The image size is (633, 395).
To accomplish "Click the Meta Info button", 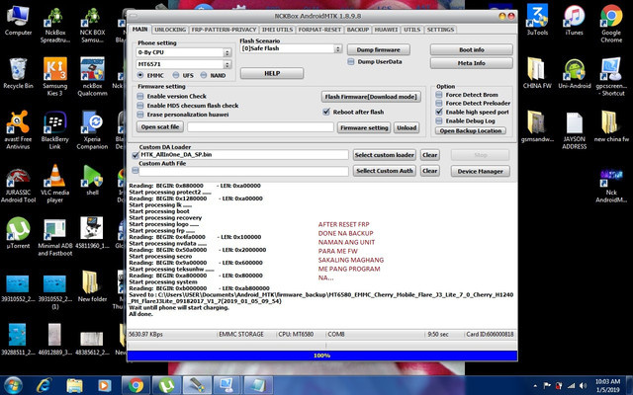I will (471, 63).
